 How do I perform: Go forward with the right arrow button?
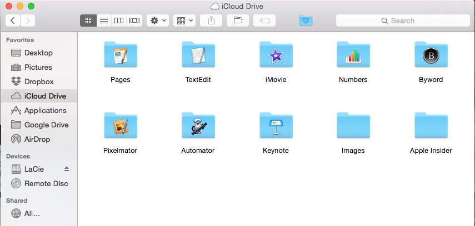[x=28, y=20]
